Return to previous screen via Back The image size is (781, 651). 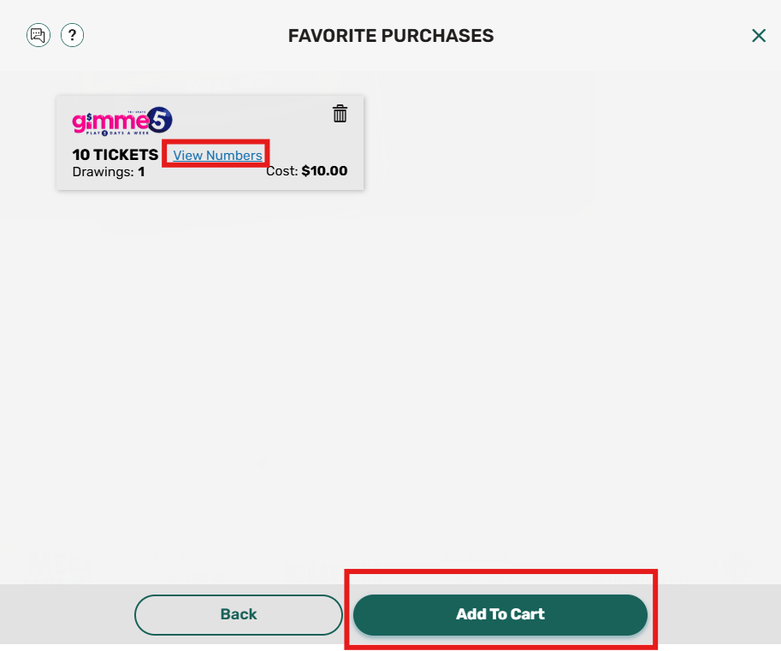[238, 613]
